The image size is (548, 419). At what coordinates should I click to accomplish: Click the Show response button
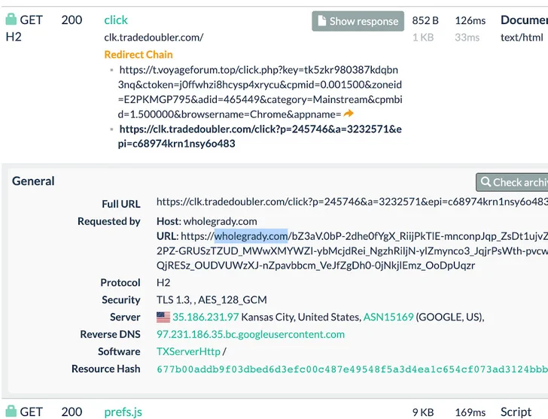358,21
